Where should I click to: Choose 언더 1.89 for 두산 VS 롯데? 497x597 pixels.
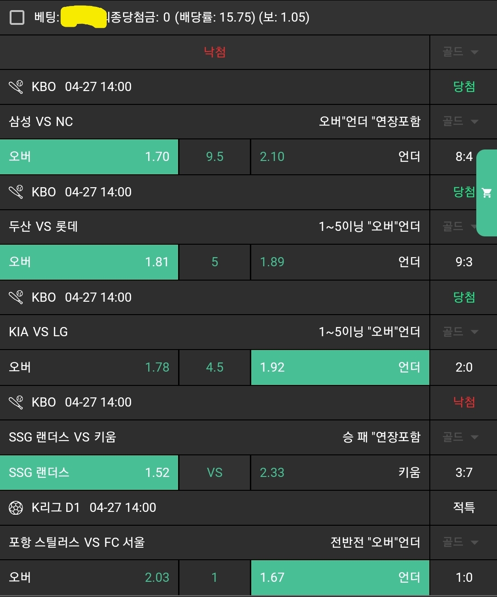click(340, 262)
